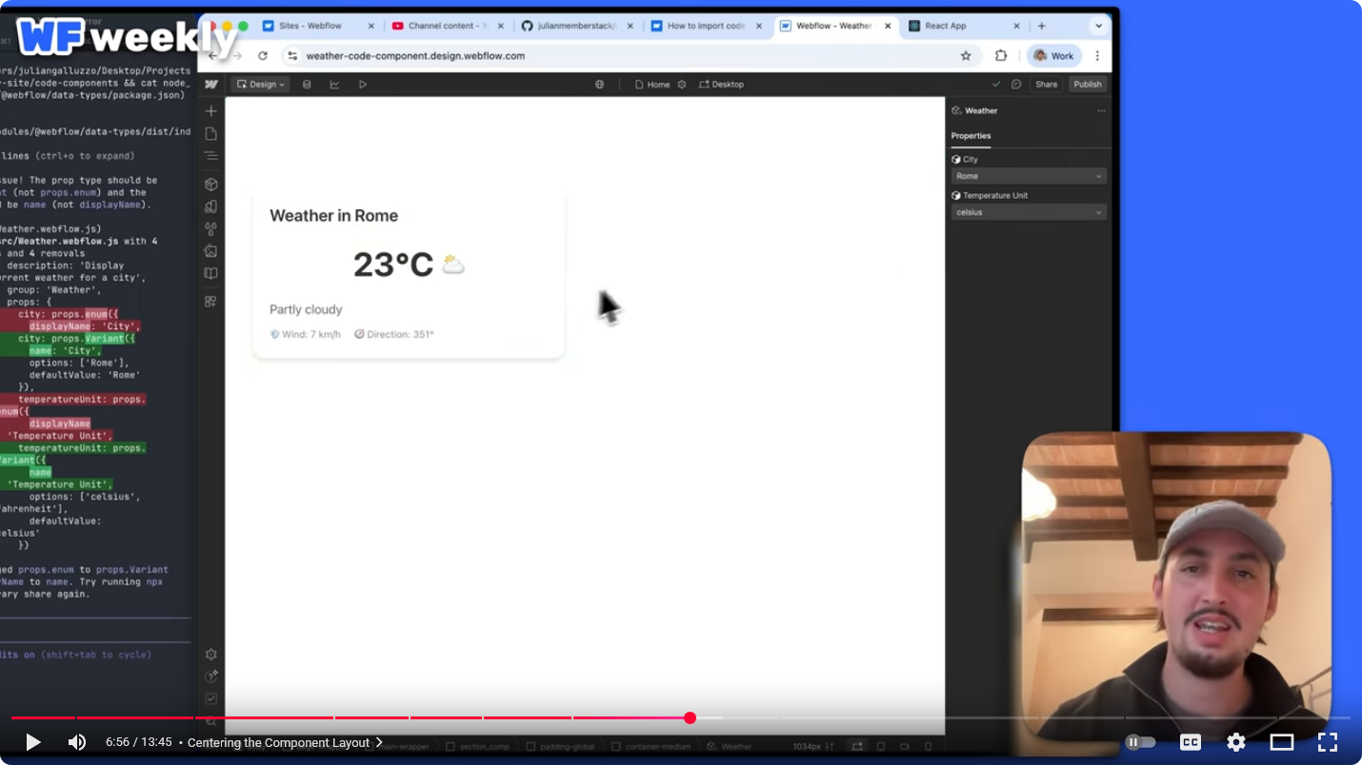Switch to theater mode view
This screenshot has width=1362, height=765.
tap(1281, 742)
